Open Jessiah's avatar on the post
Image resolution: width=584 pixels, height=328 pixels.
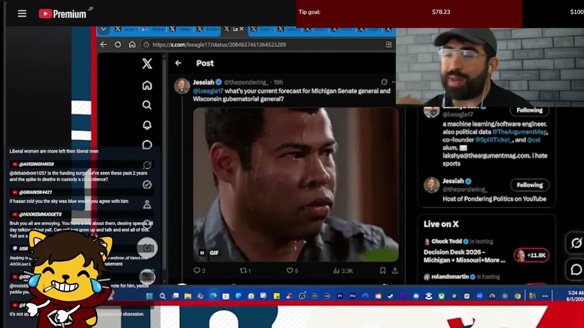tap(182, 86)
